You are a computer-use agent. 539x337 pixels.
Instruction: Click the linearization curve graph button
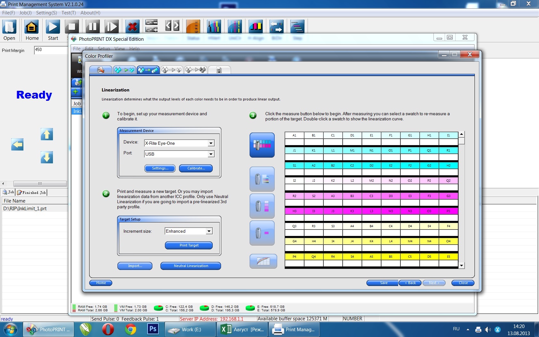click(263, 261)
